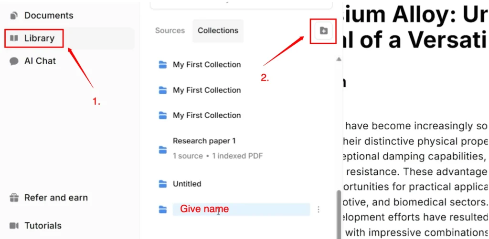
Task: Open the three-dot menu beside the name field
Action: tap(319, 209)
